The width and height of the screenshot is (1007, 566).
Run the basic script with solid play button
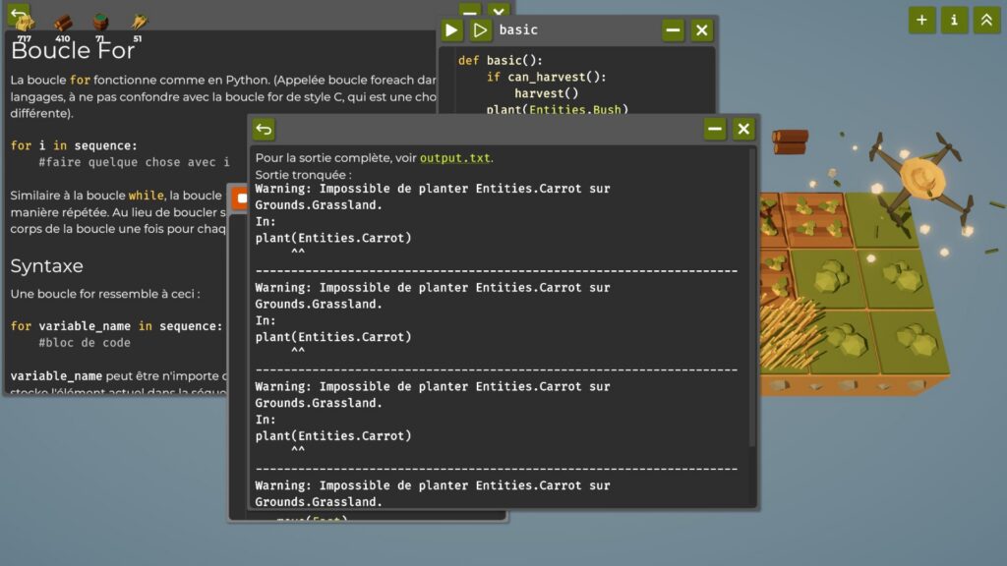[451, 30]
